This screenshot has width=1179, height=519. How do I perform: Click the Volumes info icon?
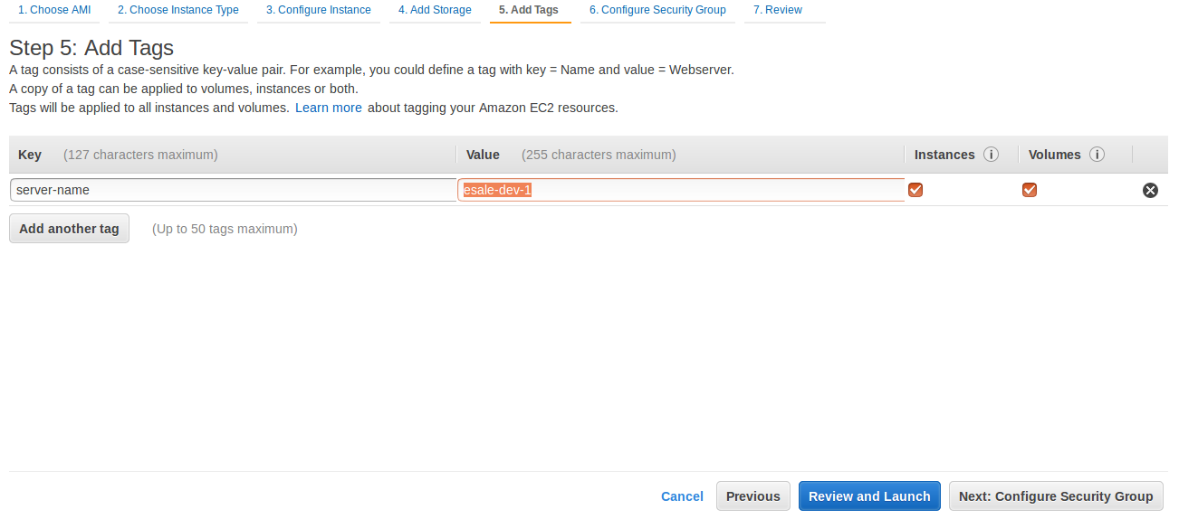tap(1097, 155)
